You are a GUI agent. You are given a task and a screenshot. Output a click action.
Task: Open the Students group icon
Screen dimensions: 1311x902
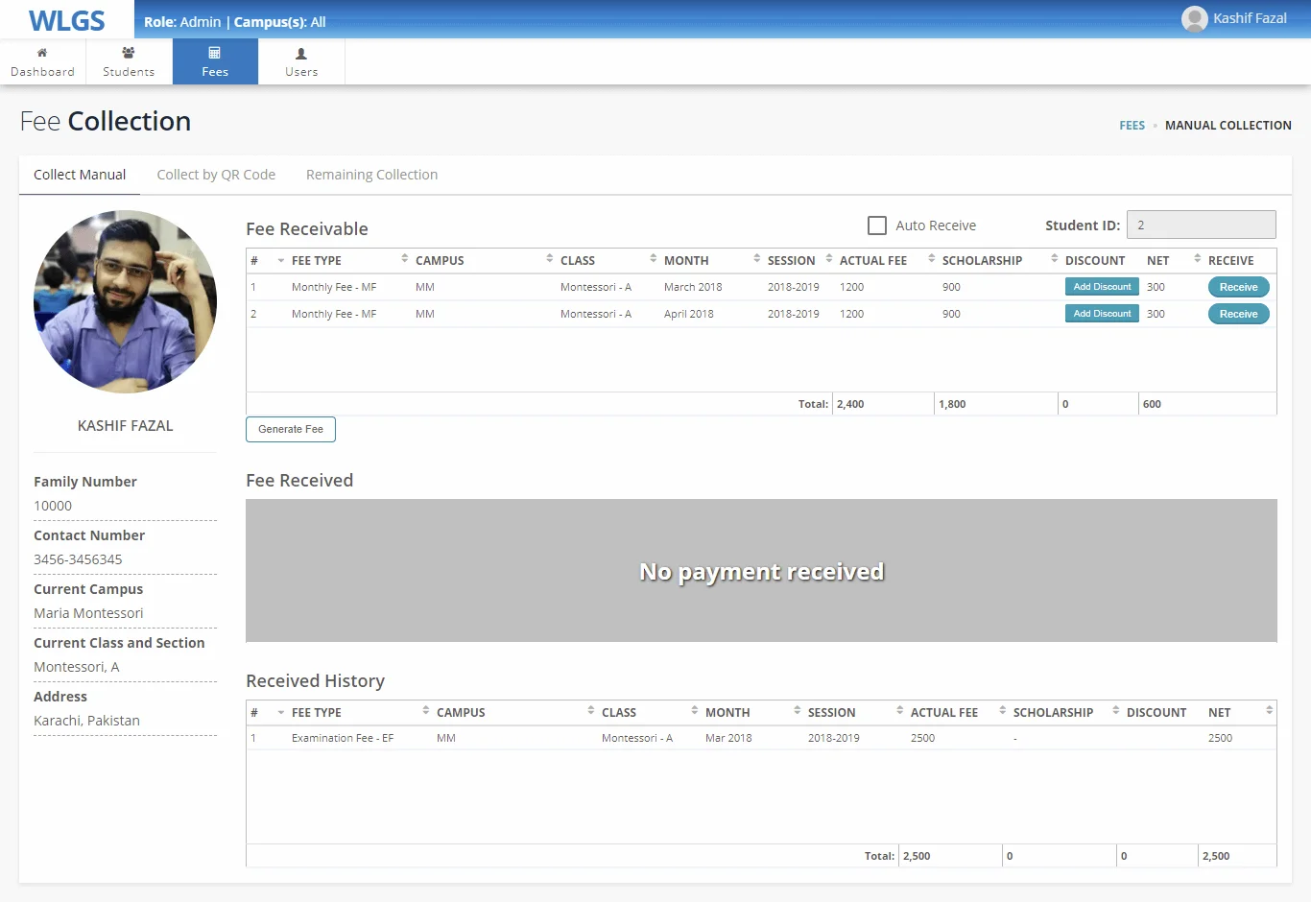click(x=129, y=53)
